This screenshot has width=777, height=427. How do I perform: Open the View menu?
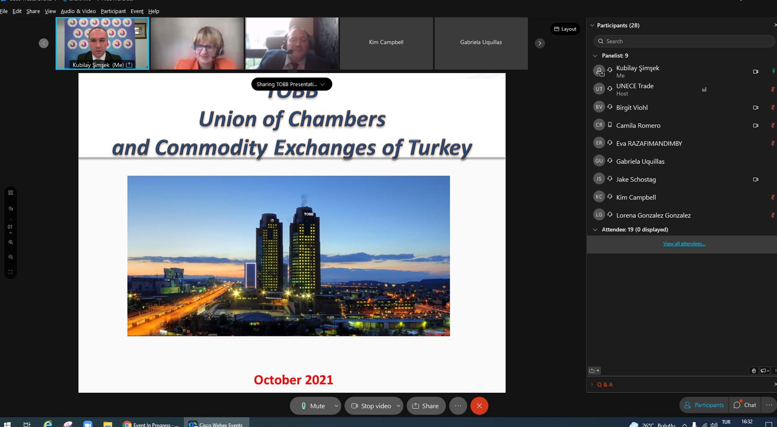tap(50, 11)
